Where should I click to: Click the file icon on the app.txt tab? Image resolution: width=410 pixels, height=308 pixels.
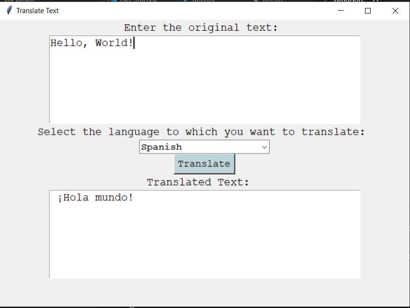pyautogui.click(x=257, y=1)
